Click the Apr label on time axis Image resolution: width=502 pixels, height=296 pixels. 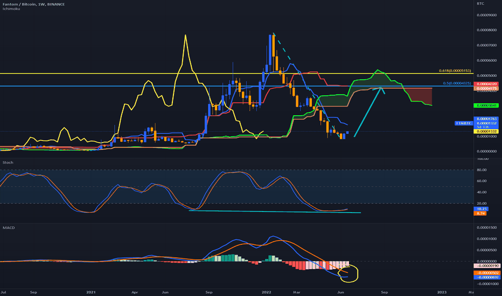135,292
